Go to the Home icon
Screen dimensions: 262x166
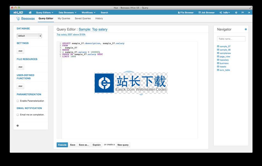(30, 13)
